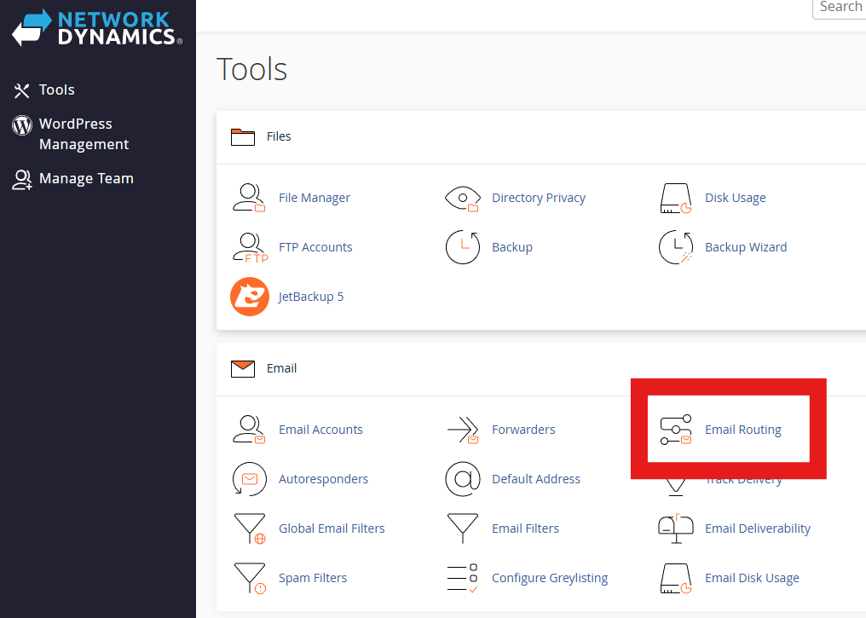Click the FTP Accounts icon
The height and width of the screenshot is (618, 866).
tap(249, 247)
